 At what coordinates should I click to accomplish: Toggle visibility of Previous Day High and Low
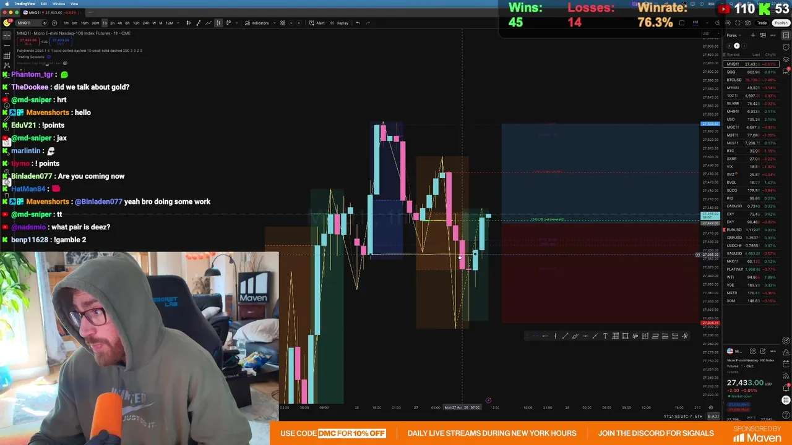[x=65, y=63]
